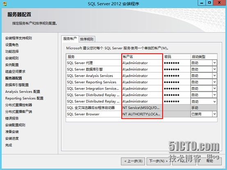Click the 密码 column header
Image resolution: width=227 pixels, height=170 pixels.
[177, 57]
